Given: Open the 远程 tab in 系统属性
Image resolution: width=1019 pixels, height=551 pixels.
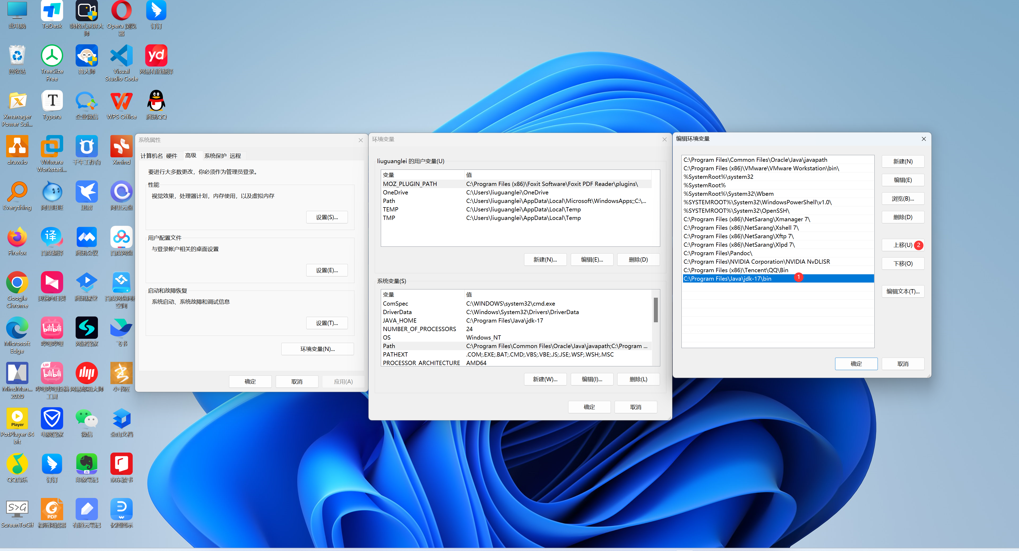Looking at the screenshot, I should 235,156.
